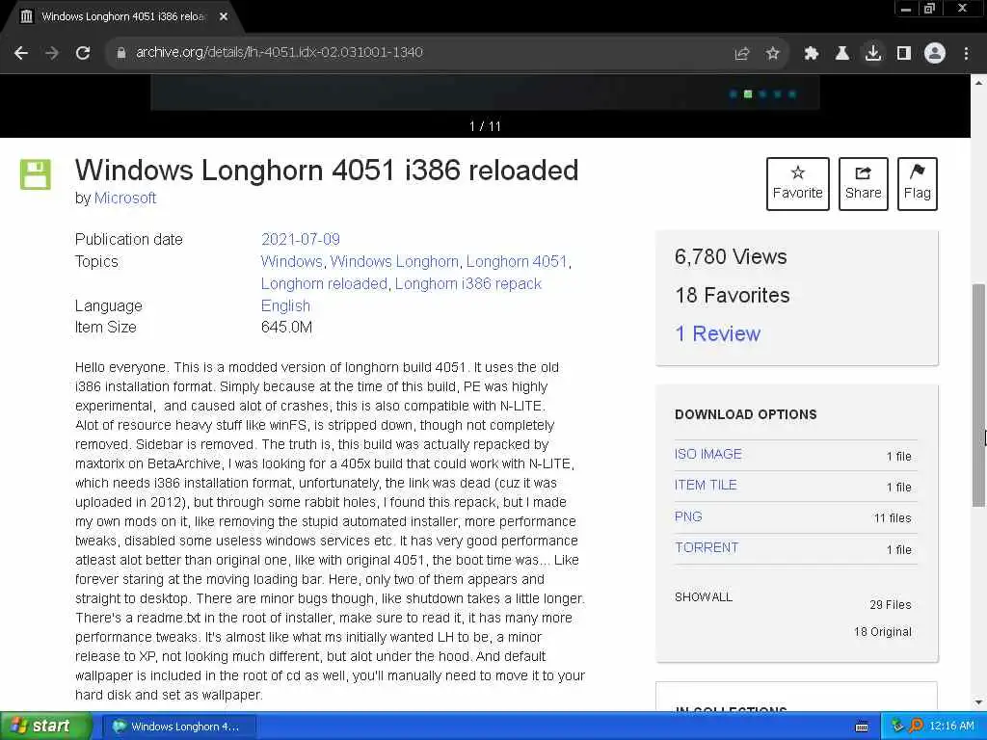The height and width of the screenshot is (740, 987).
Task: Open the Windows Start button
Action: pyautogui.click(x=45, y=727)
